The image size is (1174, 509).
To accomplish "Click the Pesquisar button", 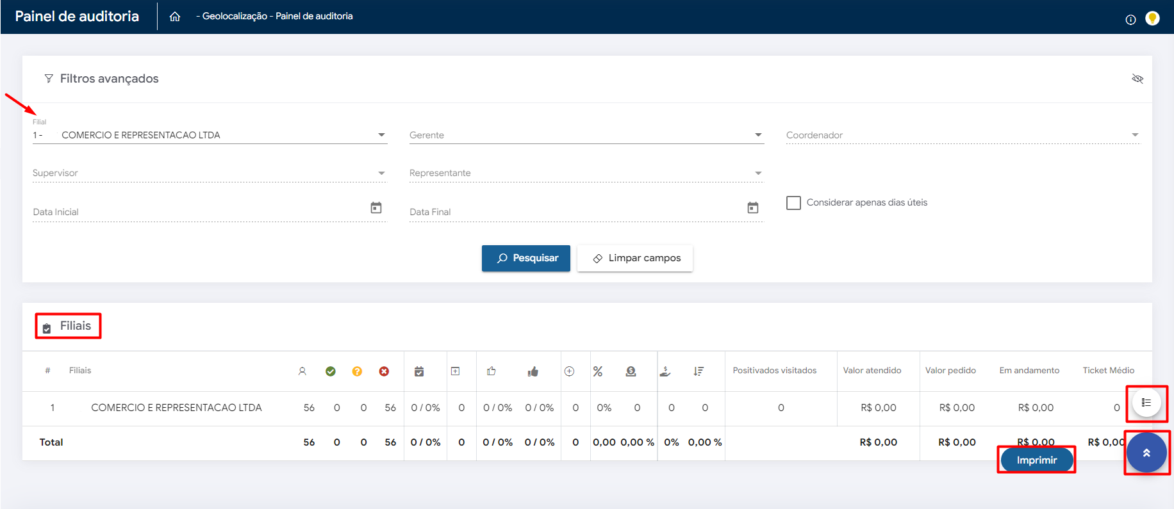I will (525, 258).
